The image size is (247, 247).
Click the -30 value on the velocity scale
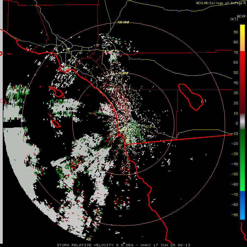click(235, 154)
